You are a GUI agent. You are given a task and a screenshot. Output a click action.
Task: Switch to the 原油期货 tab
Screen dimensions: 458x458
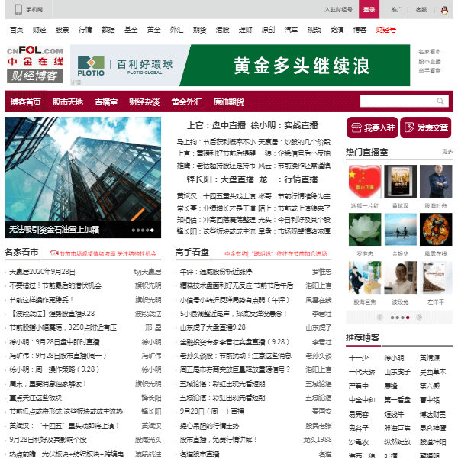[228, 102]
